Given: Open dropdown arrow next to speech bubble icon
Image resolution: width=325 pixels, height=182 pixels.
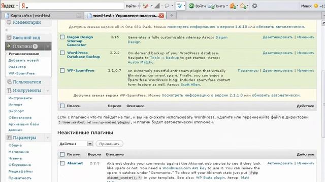Looking at the screenshot, I should pyautogui.click(x=172, y=6).
